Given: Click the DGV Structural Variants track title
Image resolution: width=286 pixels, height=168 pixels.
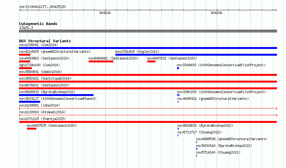Looking at the screenshot, I should [x=45, y=41].
